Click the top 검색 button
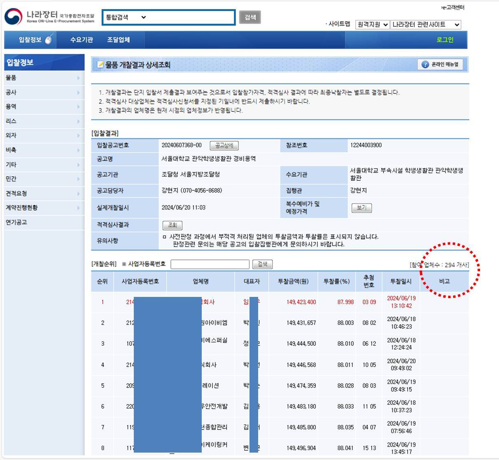Viewport: 499px width, 460px height. pyautogui.click(x=250, y=17)
